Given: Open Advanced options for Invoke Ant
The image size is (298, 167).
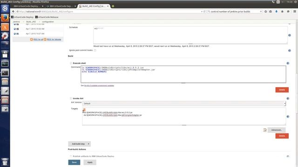Looking at the screenshot, I should click(x=277, y=130).
